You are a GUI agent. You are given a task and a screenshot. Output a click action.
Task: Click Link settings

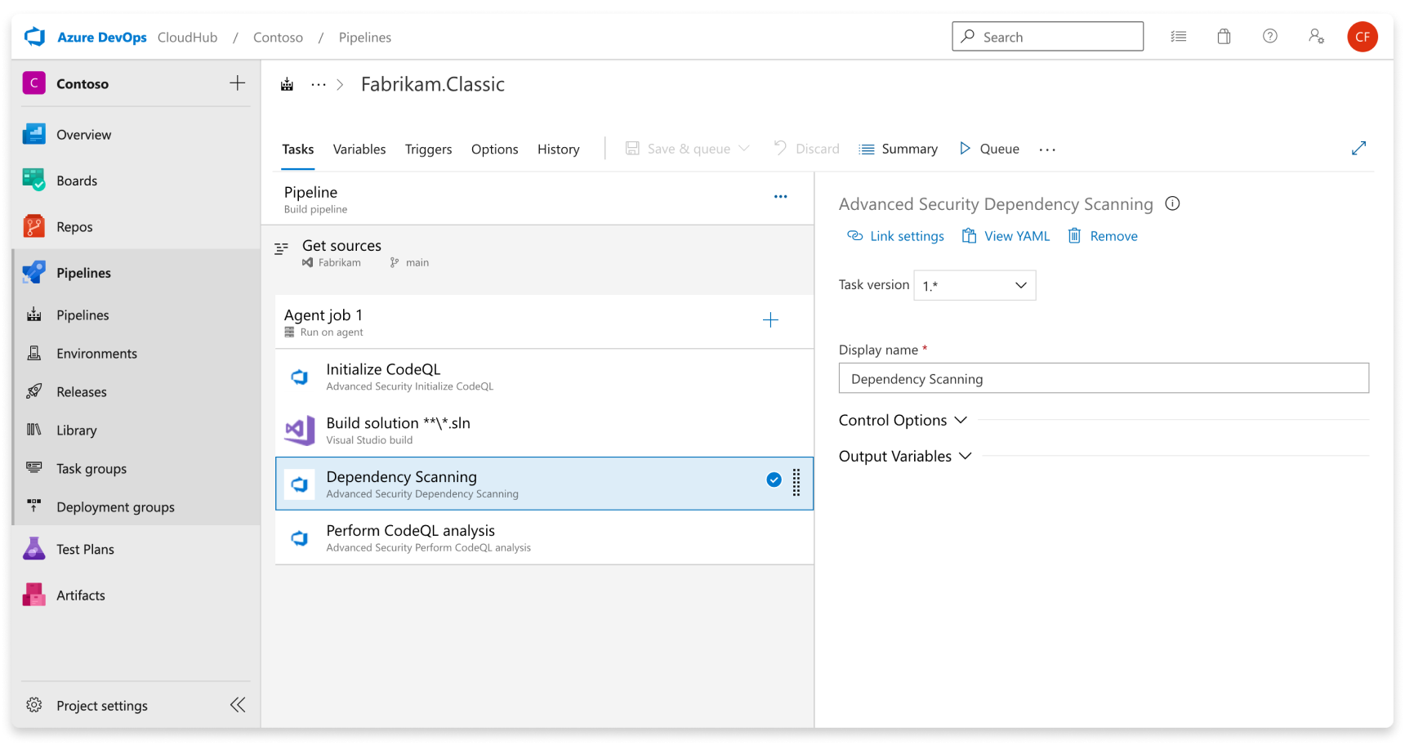coord(895,236)
